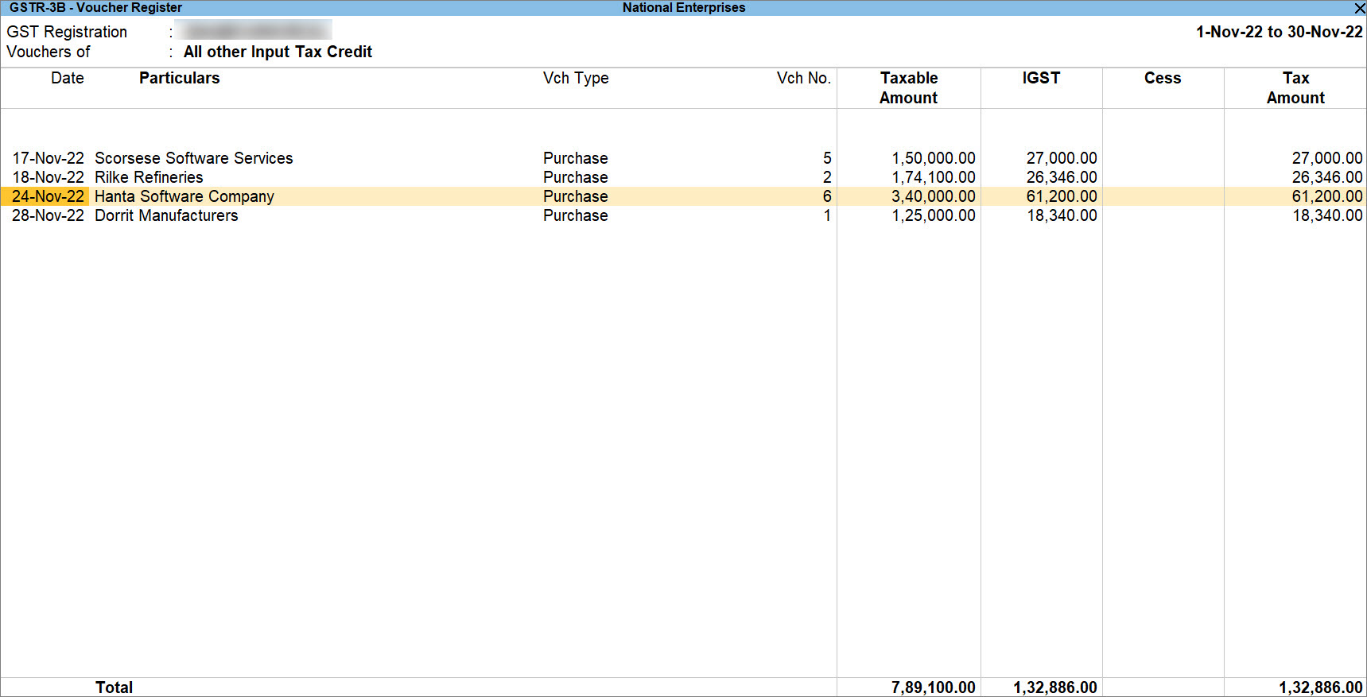Screen dimensions: 1367x697
Task: Click voucher number 6 in highlighted row
Action: point(827,196)
